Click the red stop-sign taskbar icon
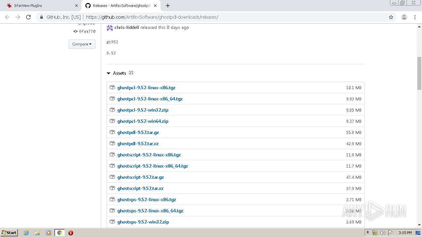 pyautogui.click(x=71, y=233)
